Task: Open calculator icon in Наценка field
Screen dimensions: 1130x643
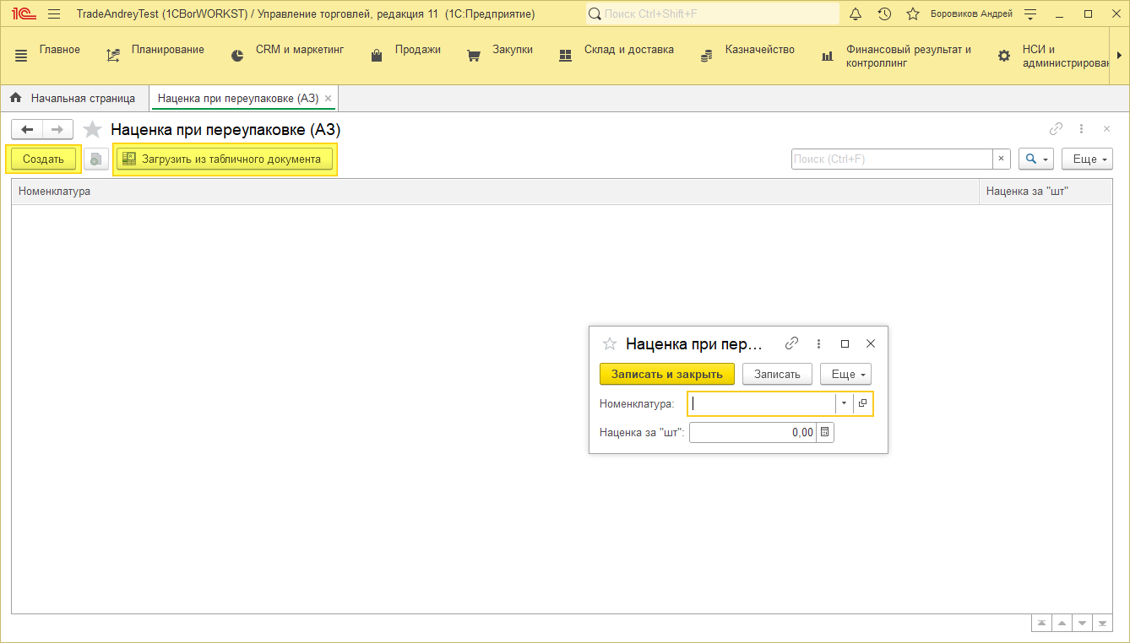Action: pos(825,432)
